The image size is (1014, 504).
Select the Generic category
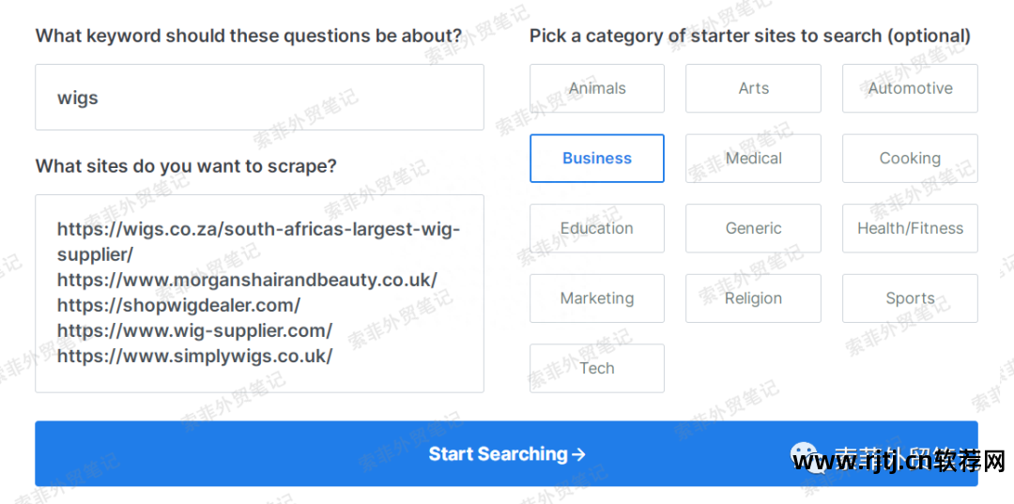click(x=753, y=228)
